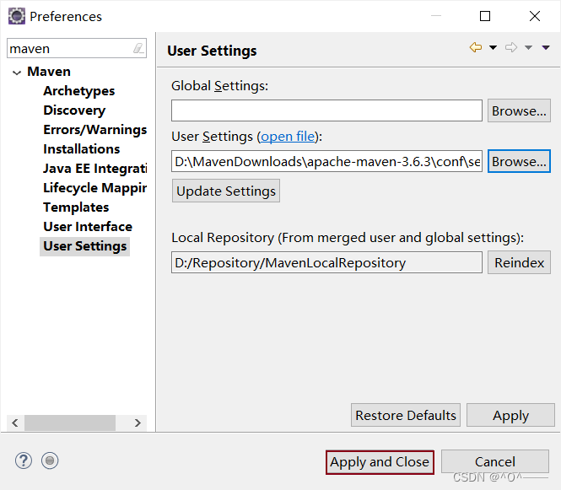The width and height of the screenshot is (561, 490).
Task: Click the Global Settings path field
Action: (326, 110)
